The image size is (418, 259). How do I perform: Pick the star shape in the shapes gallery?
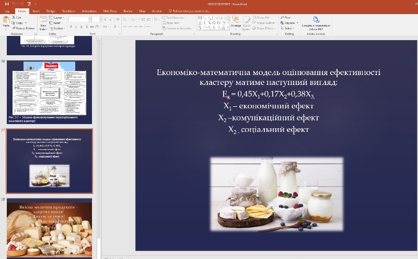tap(224, 27)
